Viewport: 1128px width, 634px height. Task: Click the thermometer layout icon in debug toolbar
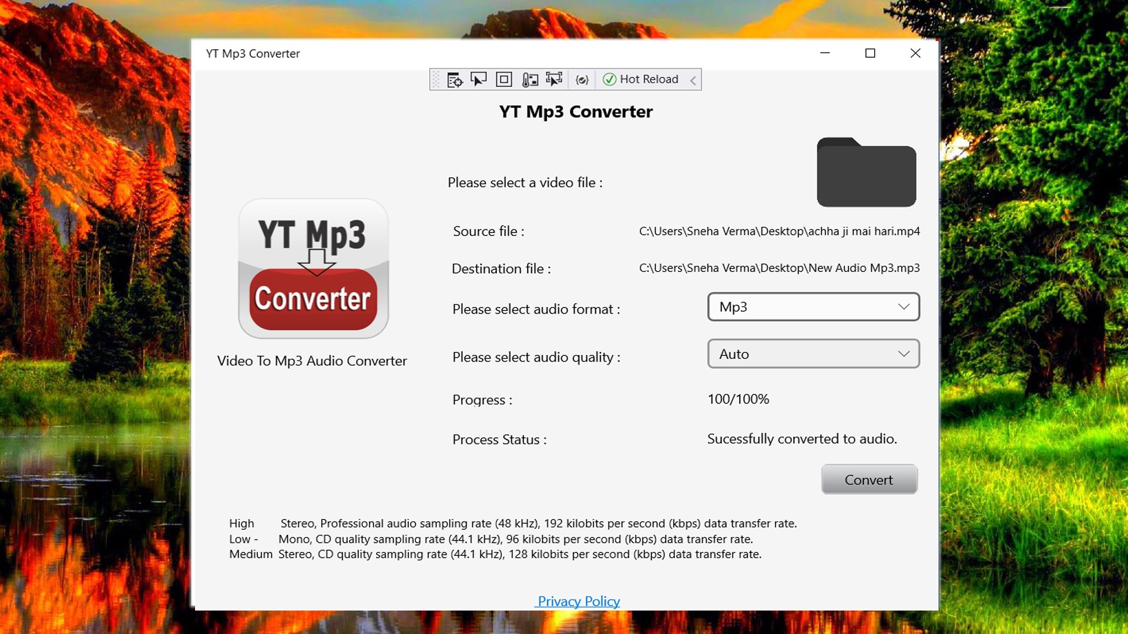pyautogui.click(x=529, y=79)
